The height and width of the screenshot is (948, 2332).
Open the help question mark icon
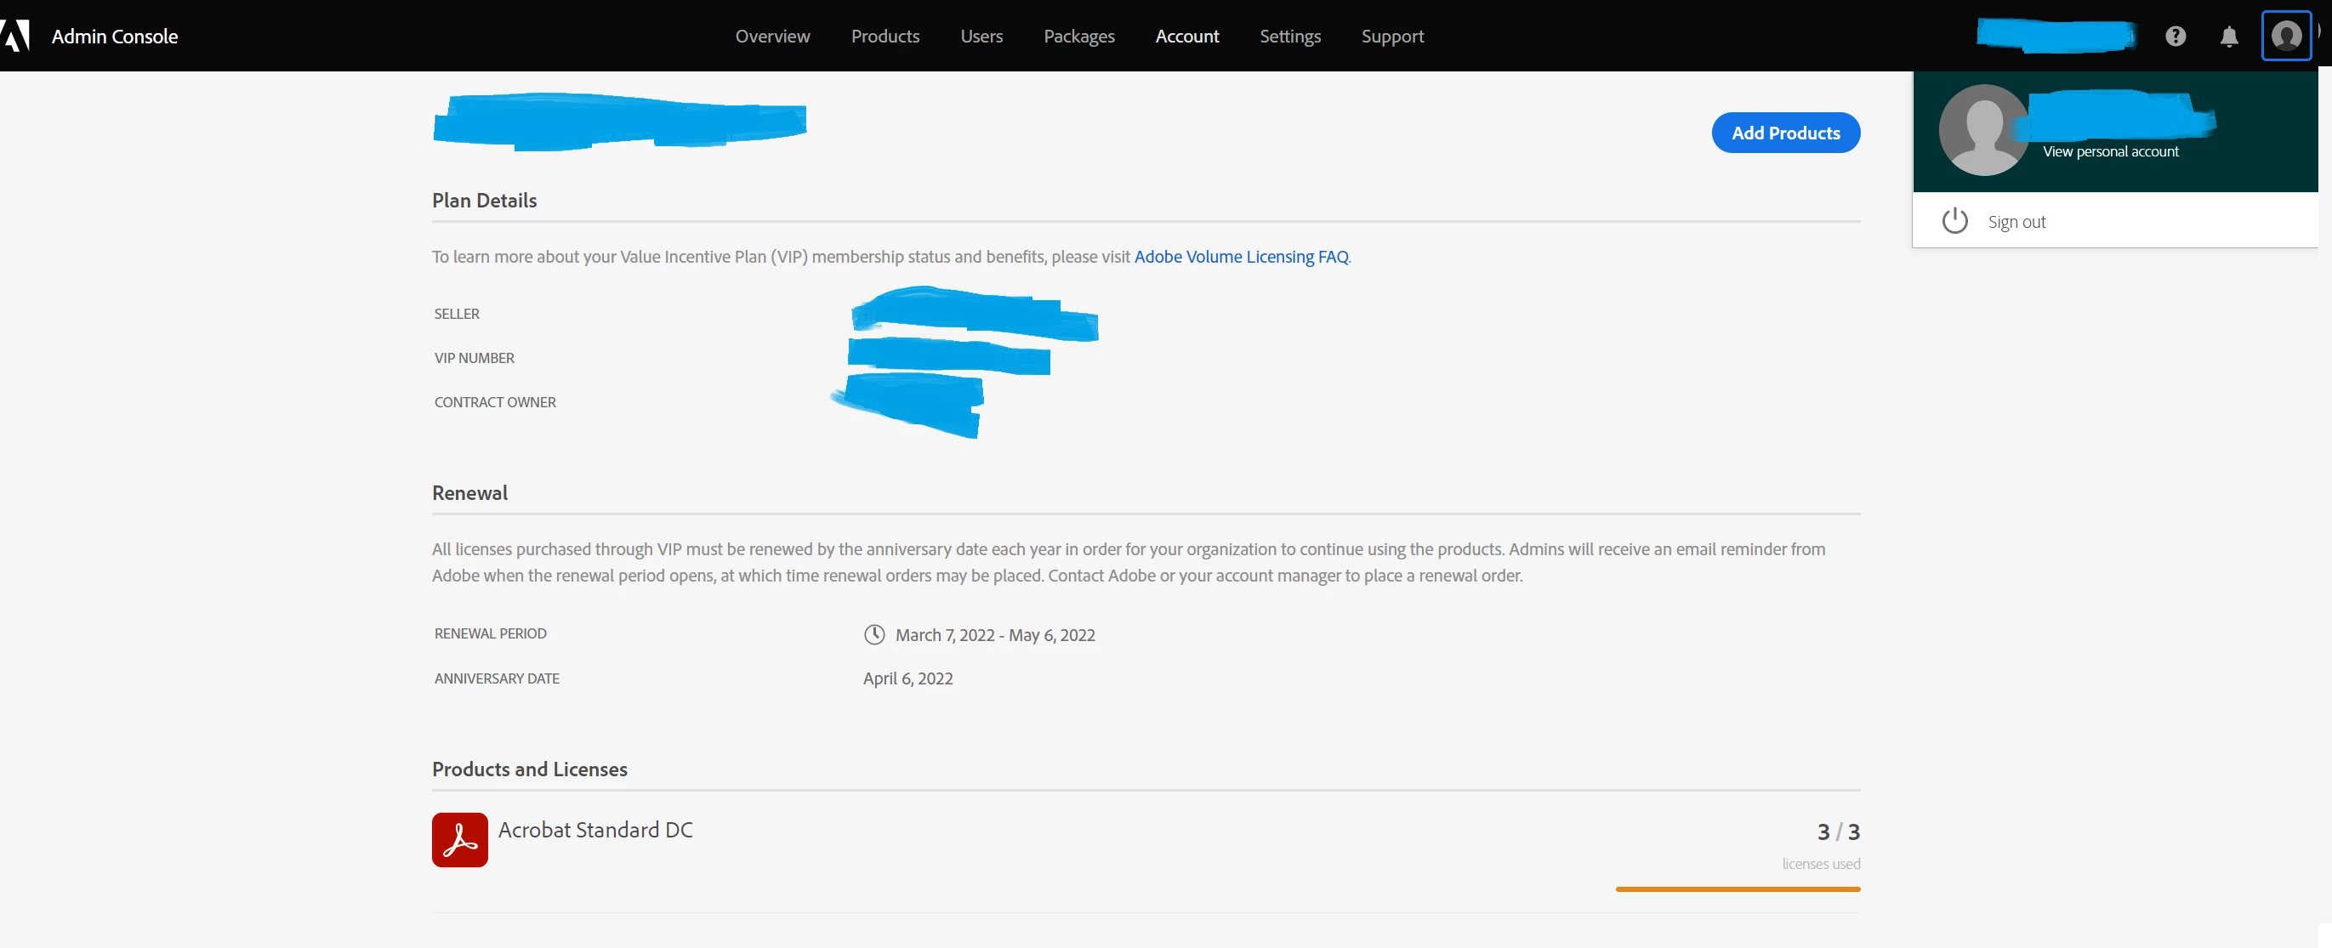pyautogui.click(x=2176, y=37)
